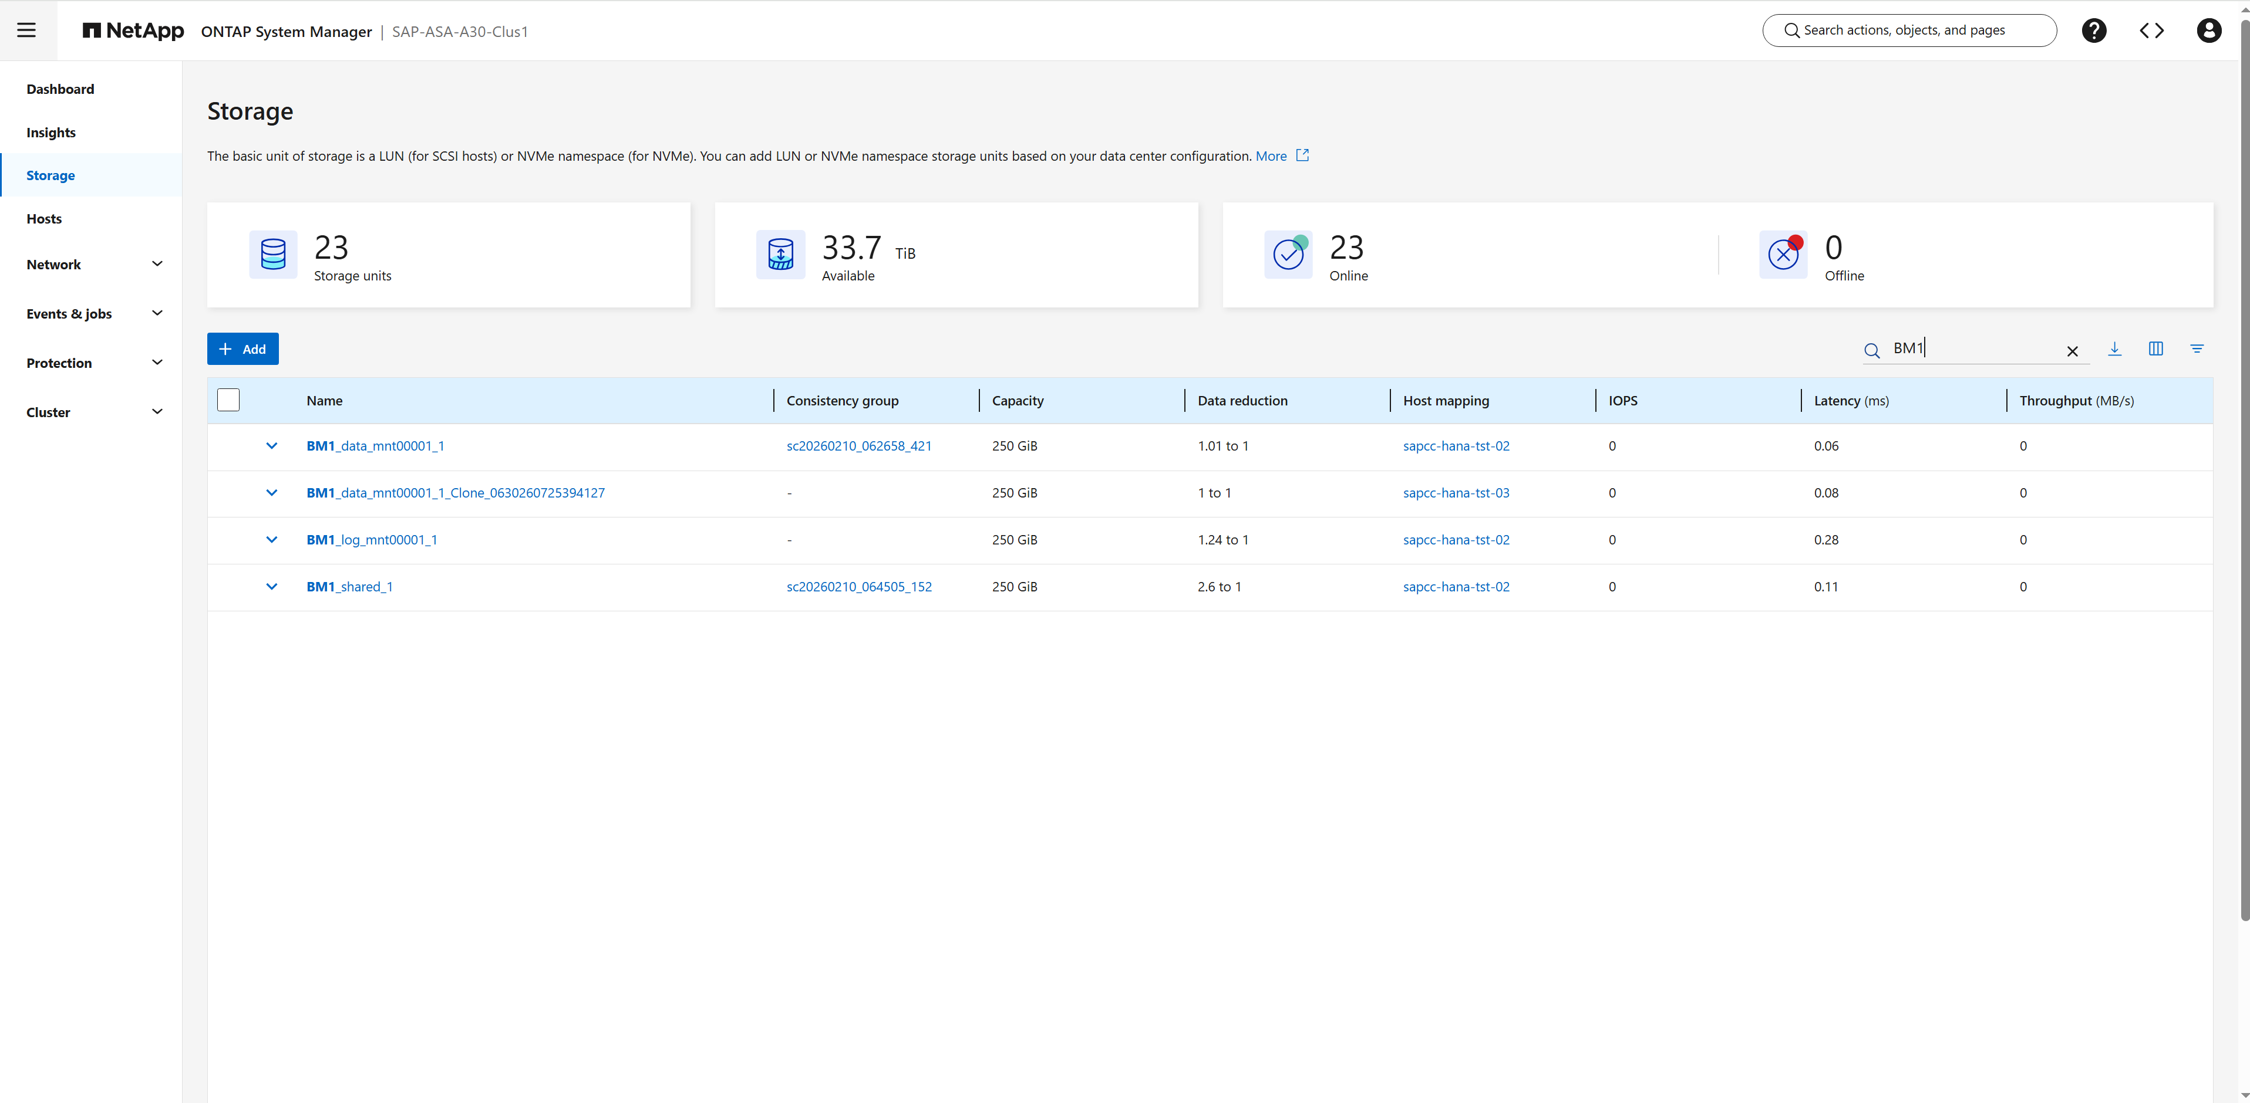This screenshot has width=2250, height=1103.
Task: Click the 1.24 to 1 data reduction value
Action: (1223, 540)
